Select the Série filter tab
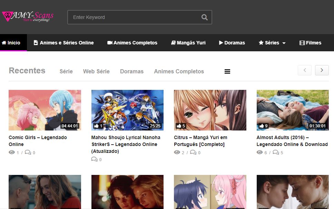The width and height of the screenshot is (334, 209). point(66,71)
